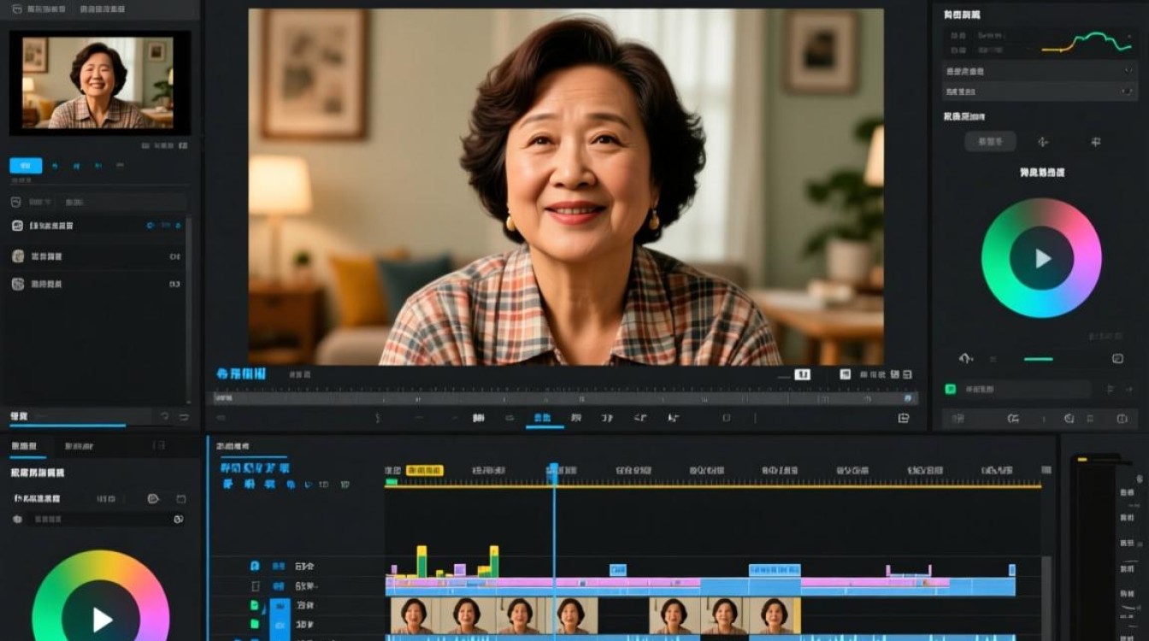Click the scope icon right of green slider
The height and width of the screenshot is (641, 1149).
[x=1117, y=359]
